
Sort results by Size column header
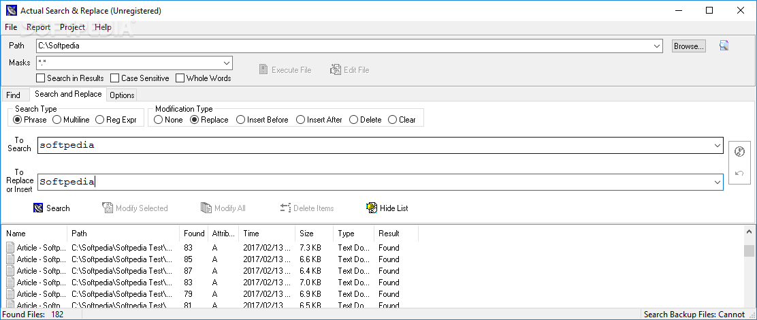[315, 234]
